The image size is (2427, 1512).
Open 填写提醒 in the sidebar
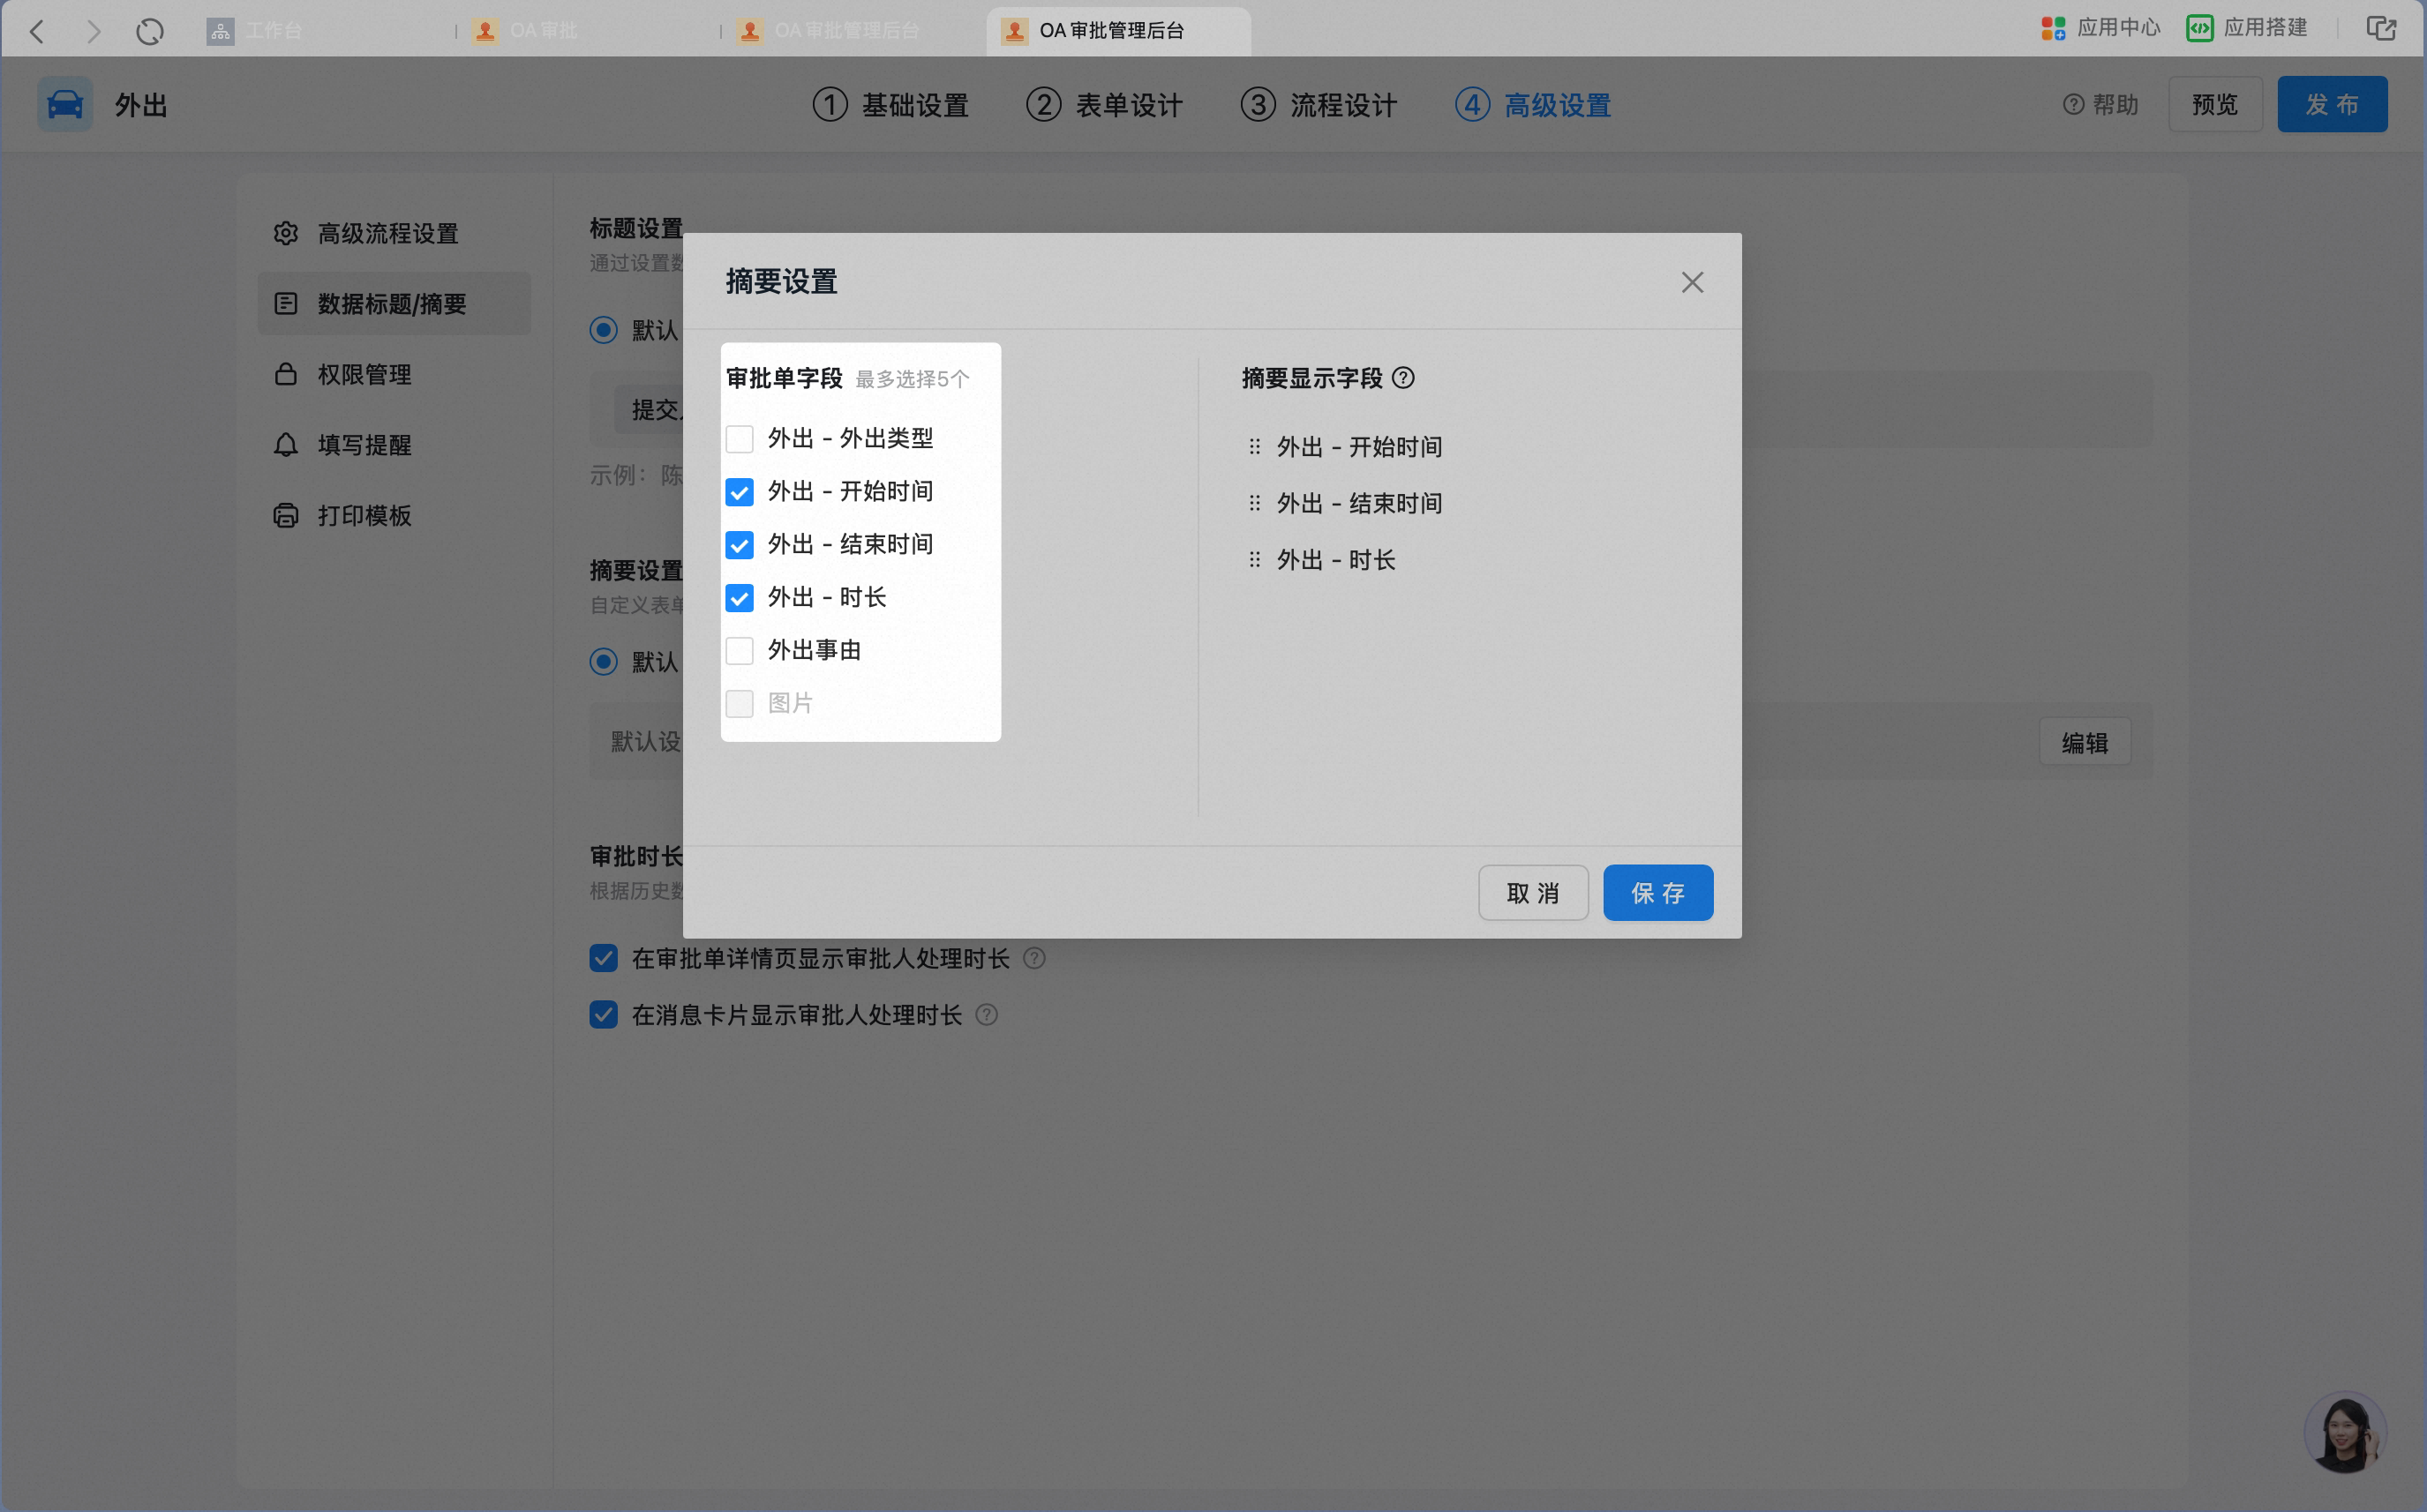tap(394, 445)
